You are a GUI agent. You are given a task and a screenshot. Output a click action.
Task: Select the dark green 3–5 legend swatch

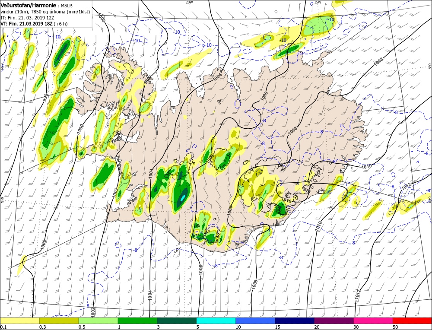[x=177, y=320]
